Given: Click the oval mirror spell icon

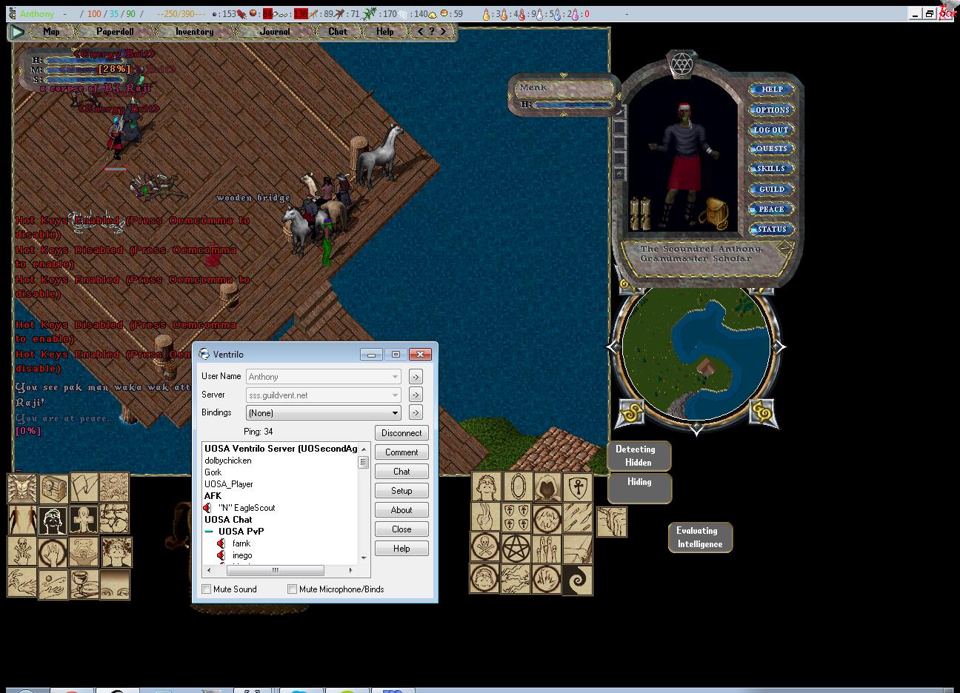Looking at the screenshot, I should coord(517,487).
